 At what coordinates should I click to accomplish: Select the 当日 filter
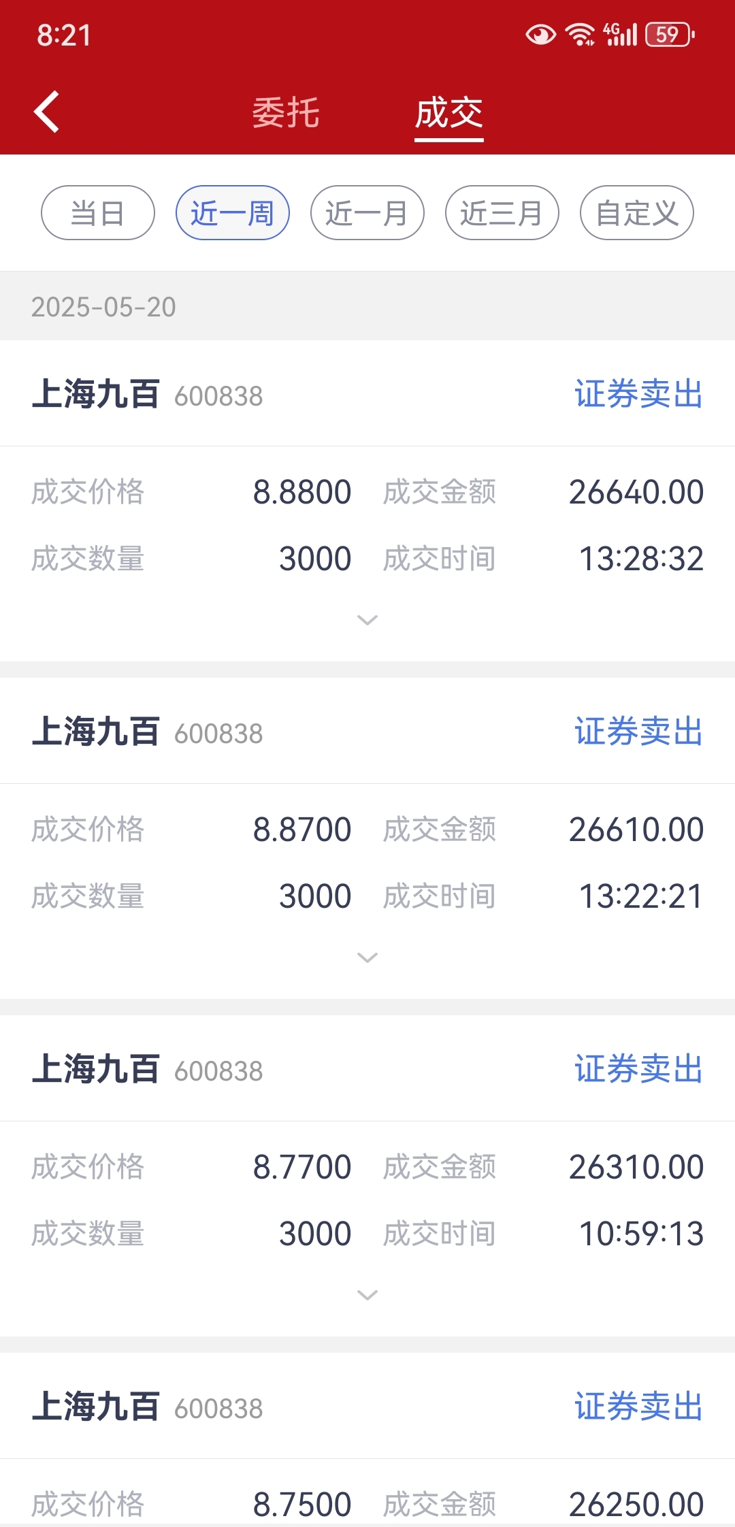[x=98, y=213]
